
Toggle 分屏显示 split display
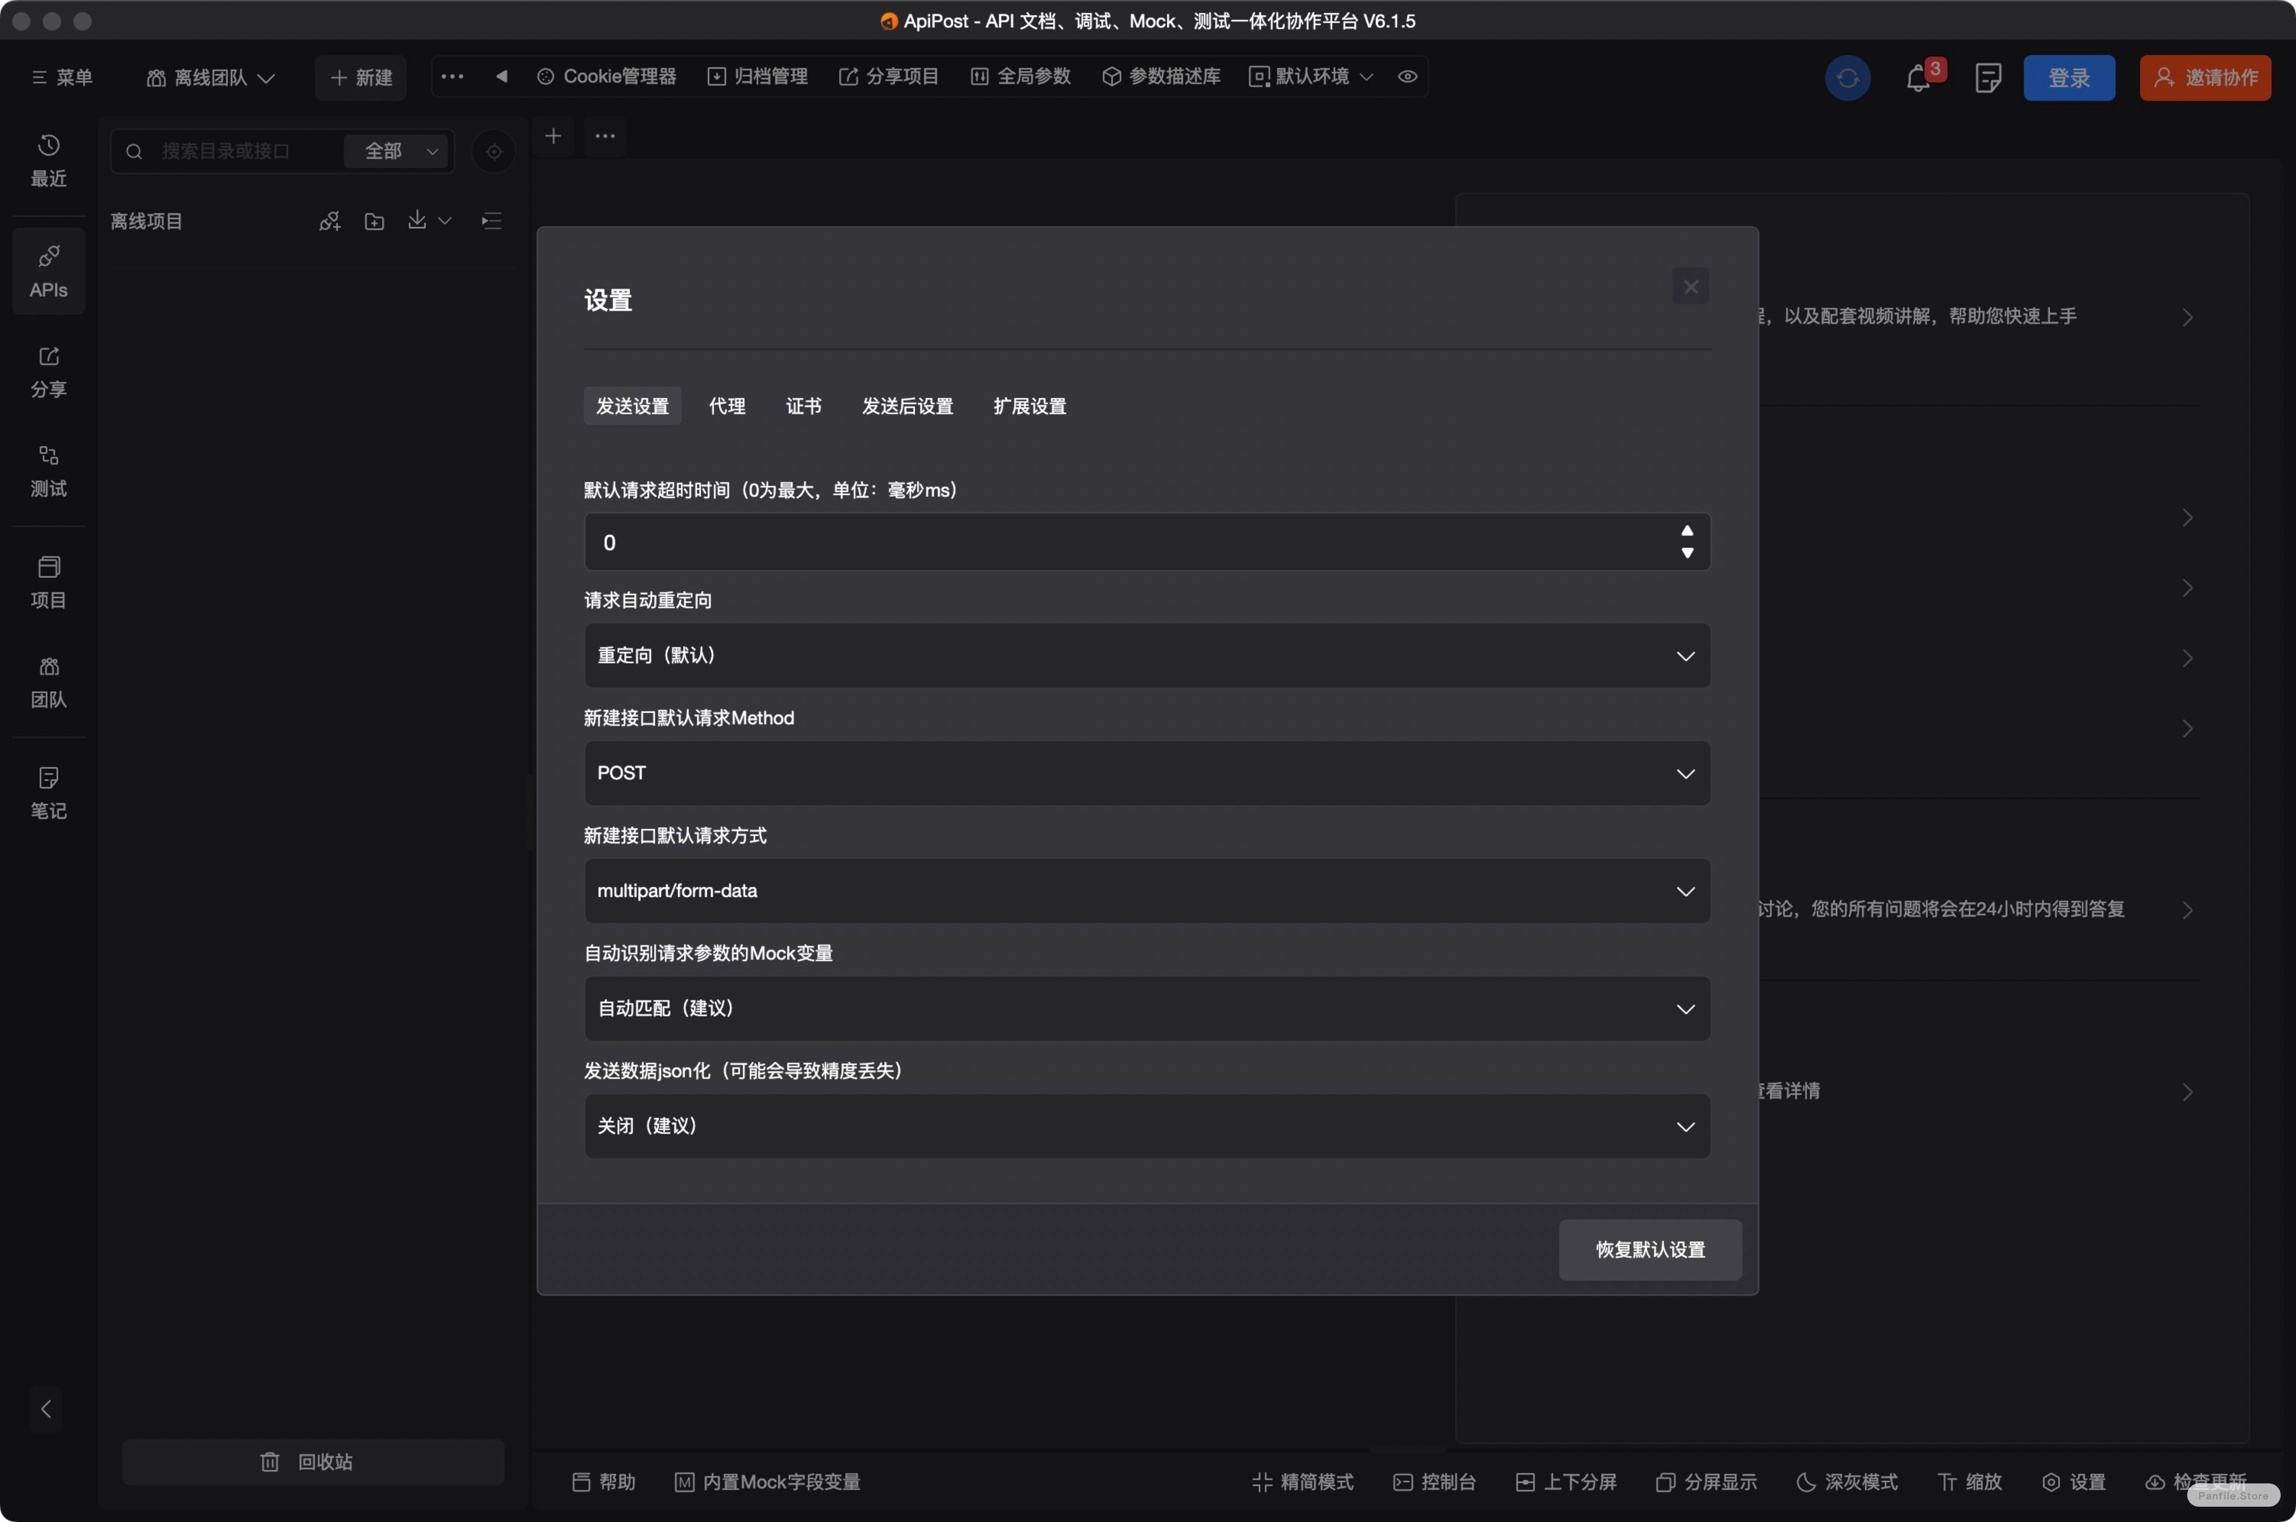pos(1707,1482)
